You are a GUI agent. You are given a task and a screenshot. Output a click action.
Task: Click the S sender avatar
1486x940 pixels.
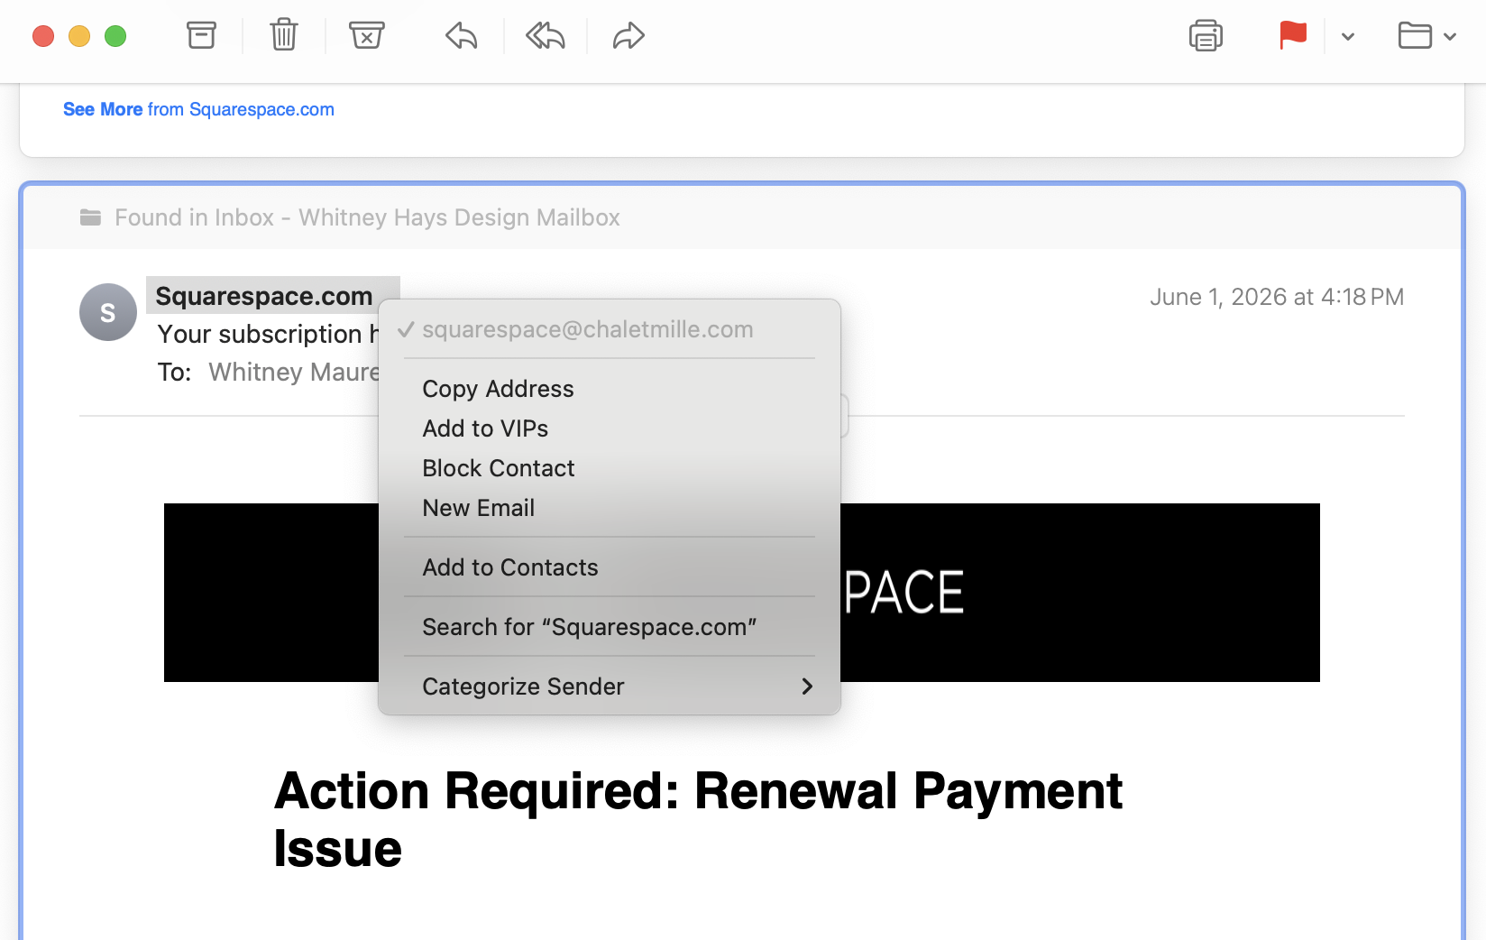108,312
